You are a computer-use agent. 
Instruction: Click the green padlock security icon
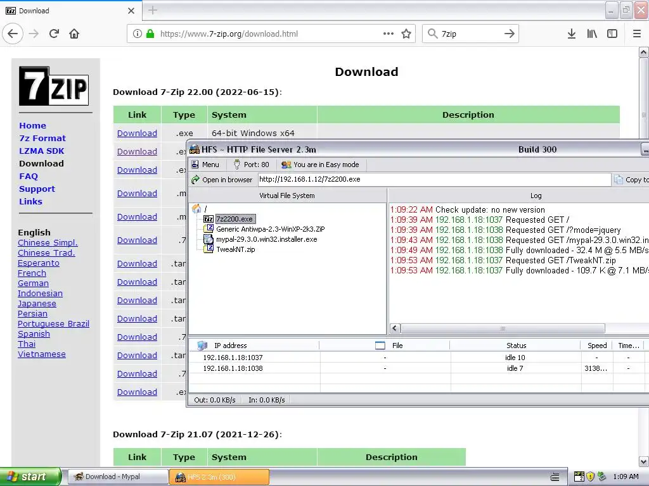coord(150,34)
